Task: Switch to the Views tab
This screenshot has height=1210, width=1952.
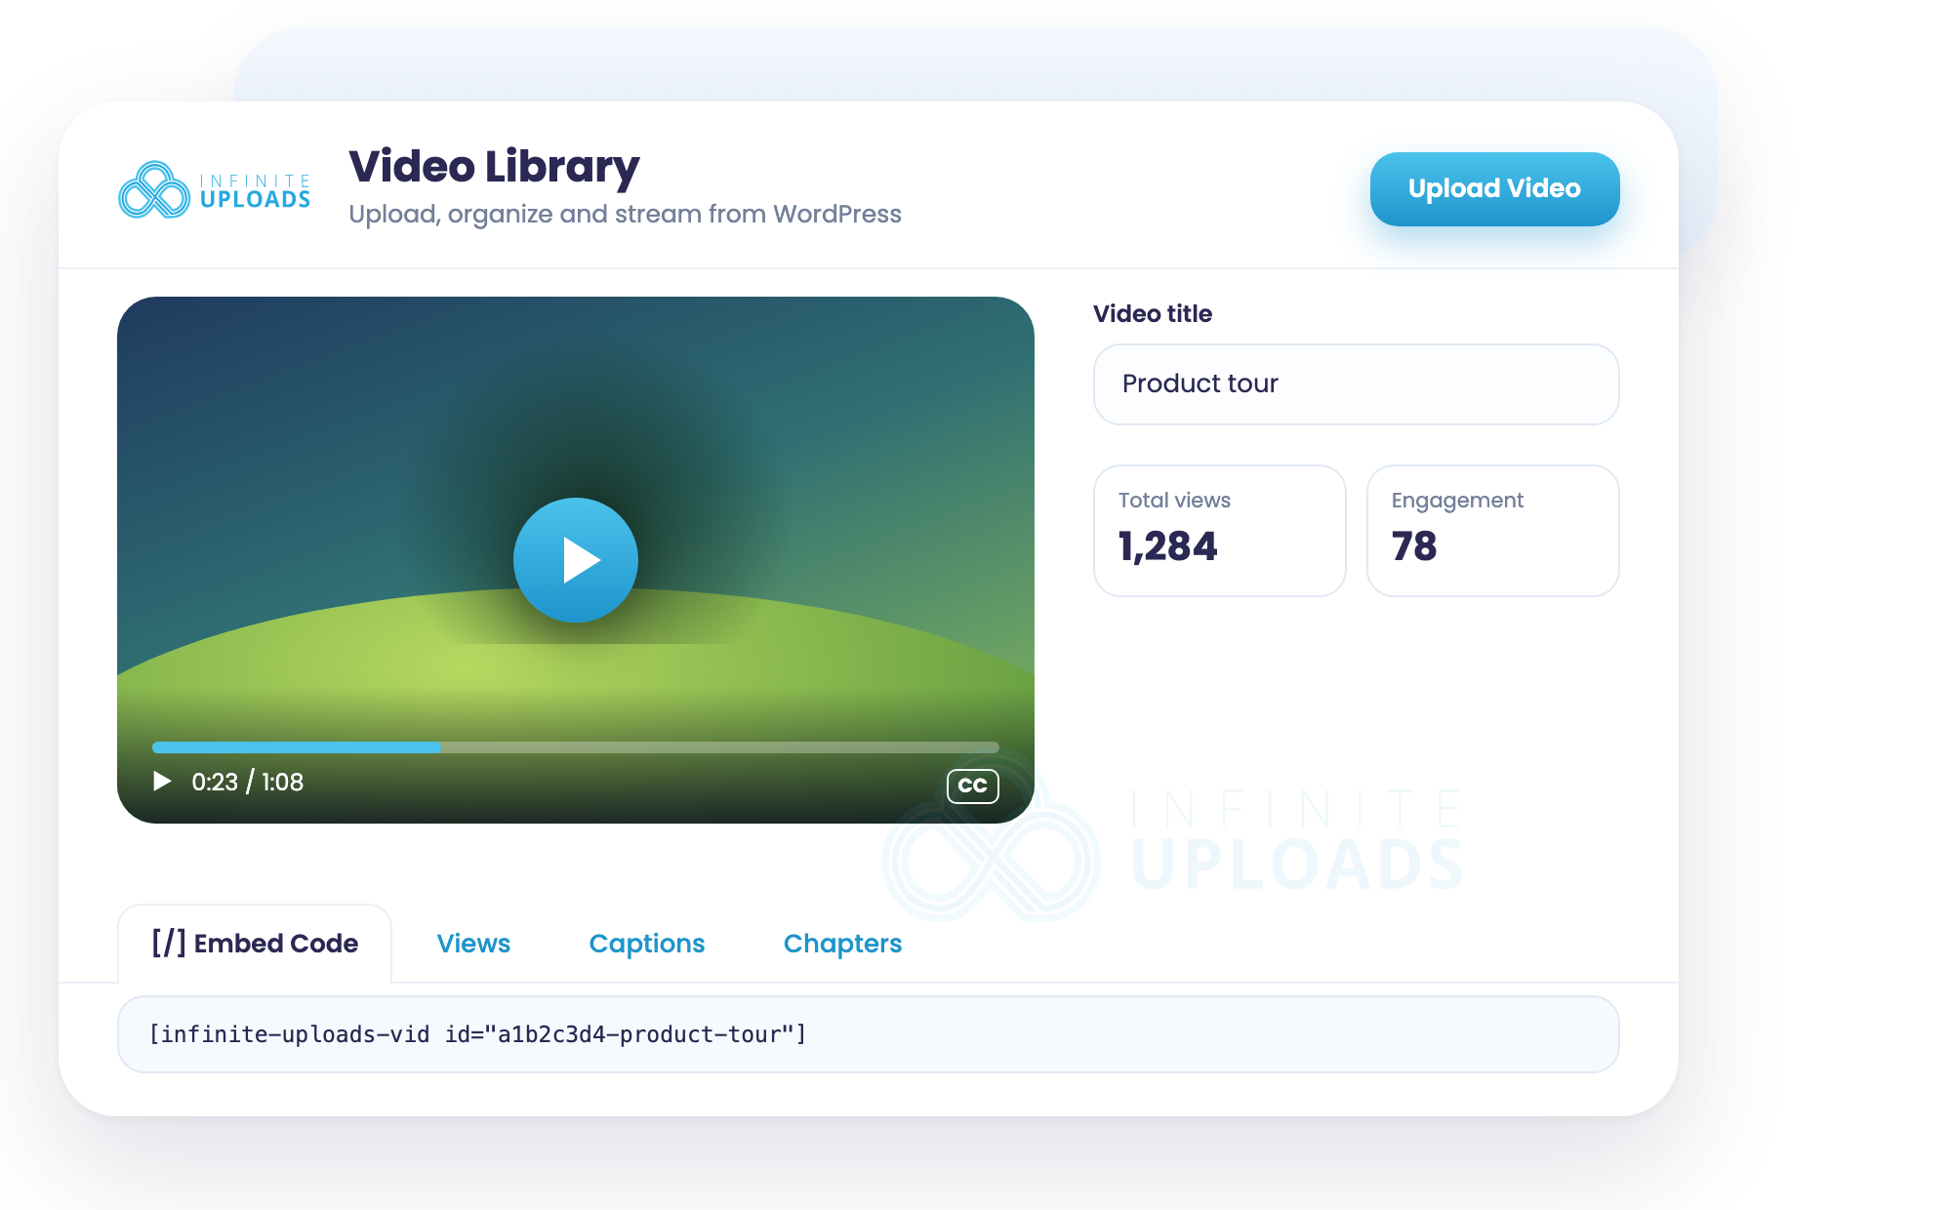Action: [473, 944]
